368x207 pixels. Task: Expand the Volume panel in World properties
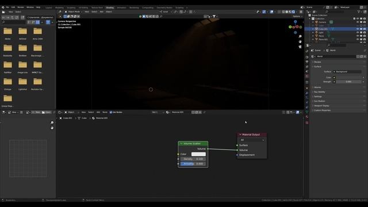coord(317,87)
